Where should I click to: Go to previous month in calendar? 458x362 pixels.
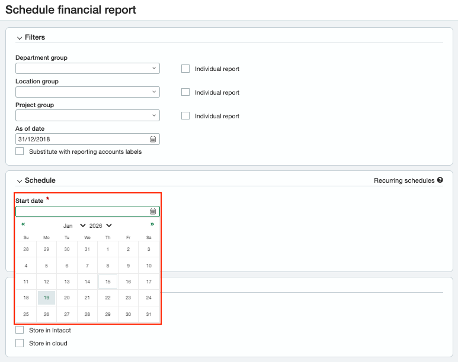(23, 225)
